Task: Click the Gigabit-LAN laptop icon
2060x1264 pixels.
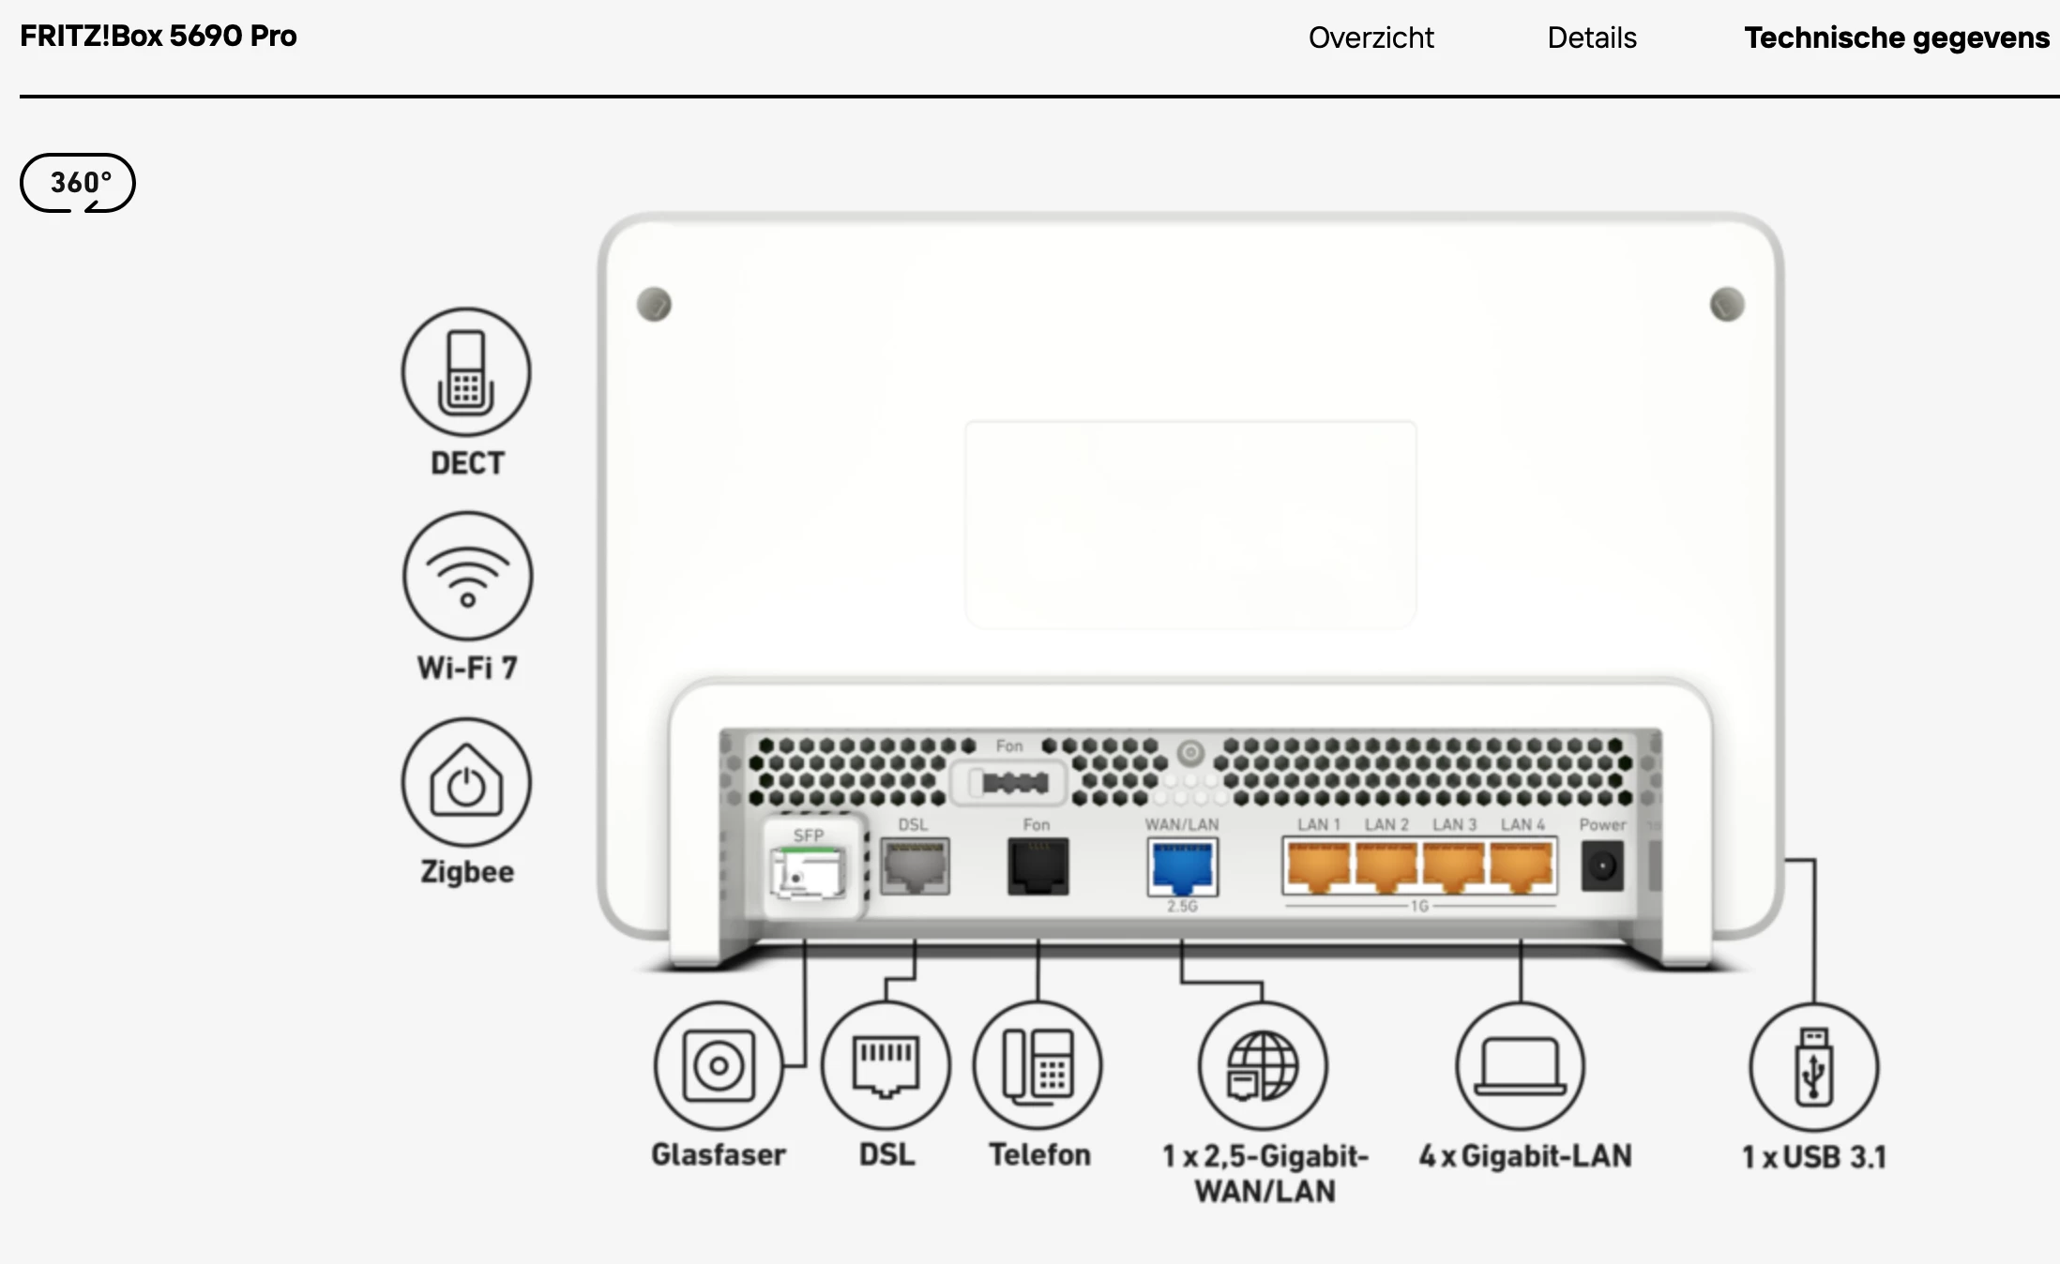Action: point(1520,1067)
